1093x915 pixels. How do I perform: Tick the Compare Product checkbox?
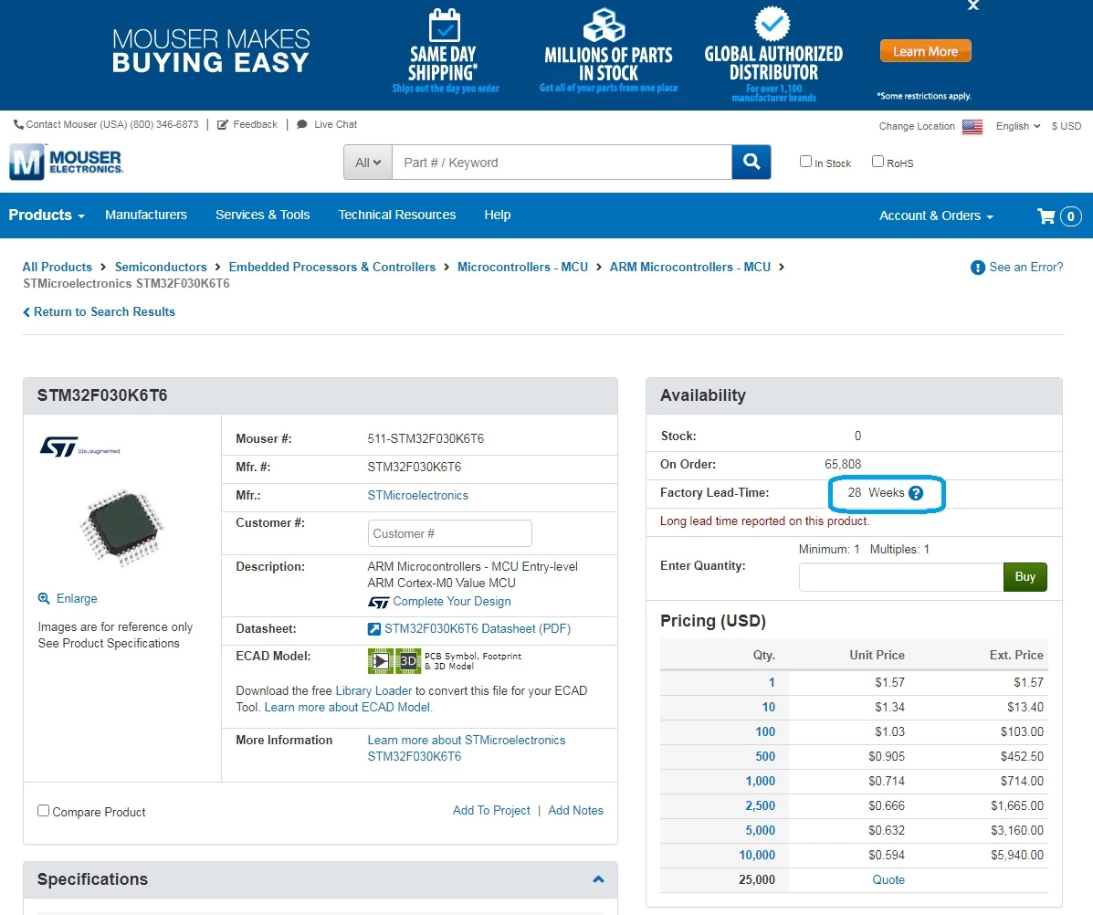tap(43, 811)
